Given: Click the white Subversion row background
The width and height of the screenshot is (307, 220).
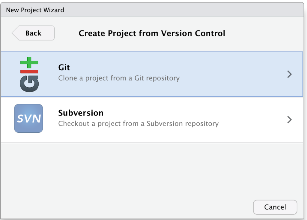Looking at the screenshot, I should point(152,120).
